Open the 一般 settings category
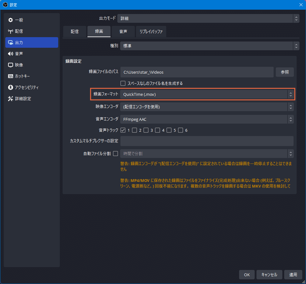The image size is (306, 284). coord(32,20)
